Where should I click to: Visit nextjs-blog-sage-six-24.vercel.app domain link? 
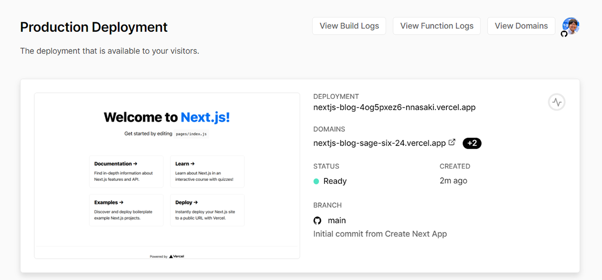pos(380,143)
